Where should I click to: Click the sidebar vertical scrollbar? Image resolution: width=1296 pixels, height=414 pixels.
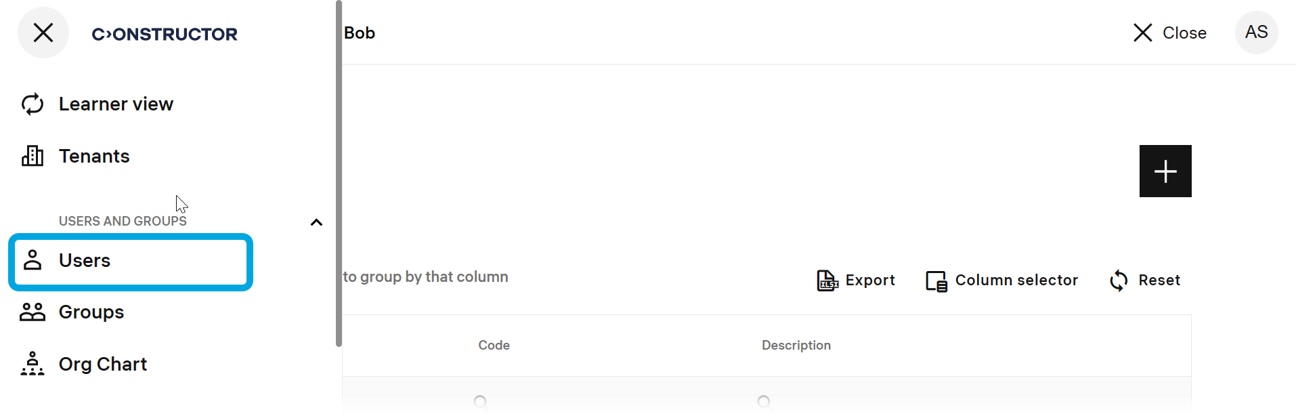[x=339, y=173]
